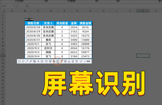
Task: Click the 480 × 268 size label
Action: [29, 19]
